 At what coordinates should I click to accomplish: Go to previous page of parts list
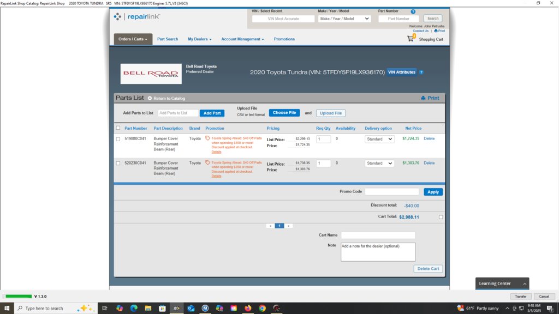click(x=270, y=226)
